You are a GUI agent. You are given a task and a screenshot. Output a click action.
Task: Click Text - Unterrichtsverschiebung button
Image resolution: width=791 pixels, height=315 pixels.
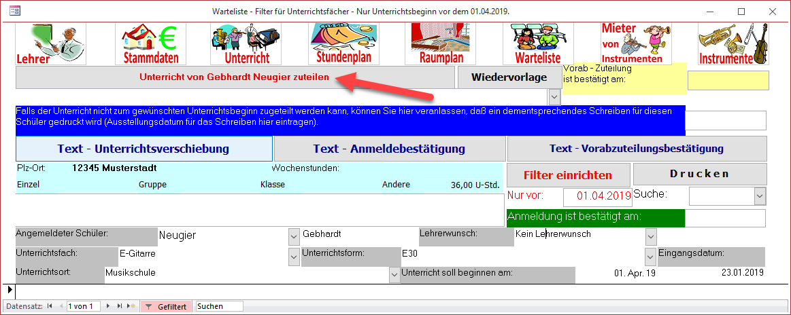[x=144, y=149]
